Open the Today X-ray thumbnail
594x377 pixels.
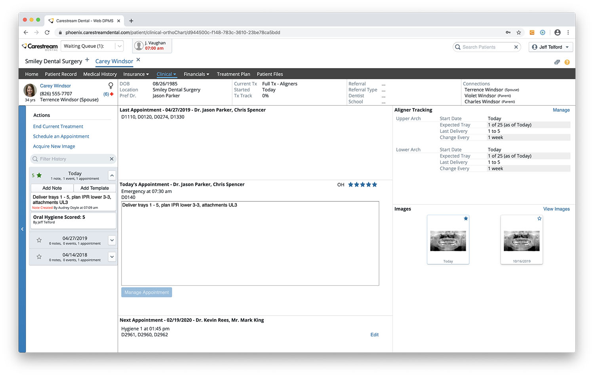coord(448,241)
